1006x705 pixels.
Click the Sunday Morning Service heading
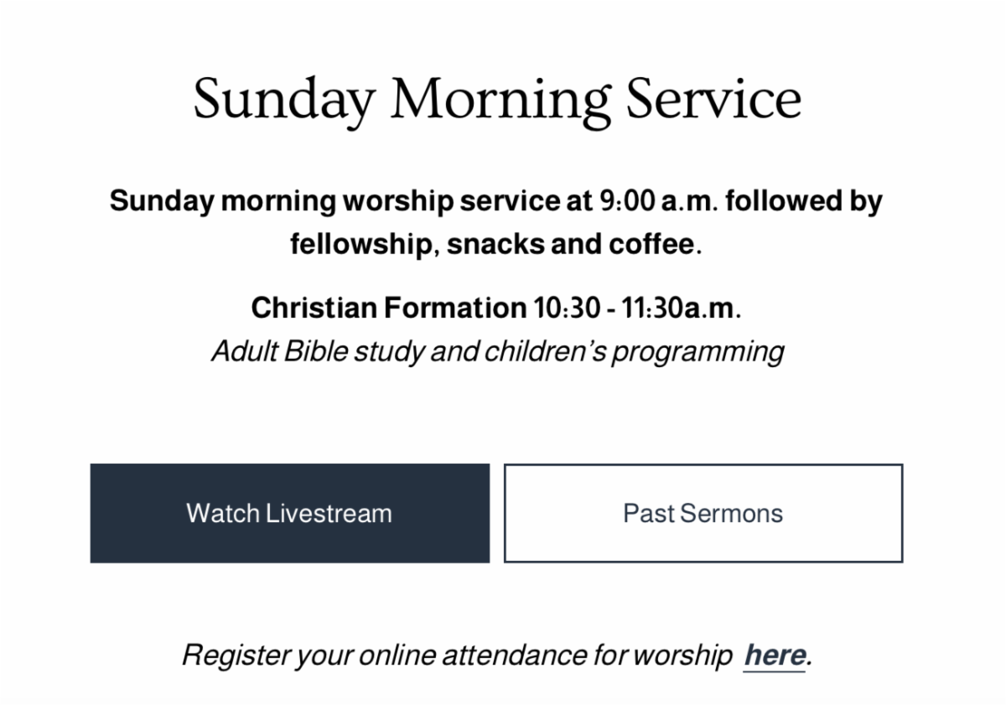click(x=498, y=101)
